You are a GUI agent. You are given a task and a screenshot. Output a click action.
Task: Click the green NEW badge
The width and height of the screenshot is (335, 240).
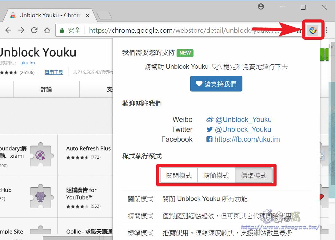click(185, 53)
